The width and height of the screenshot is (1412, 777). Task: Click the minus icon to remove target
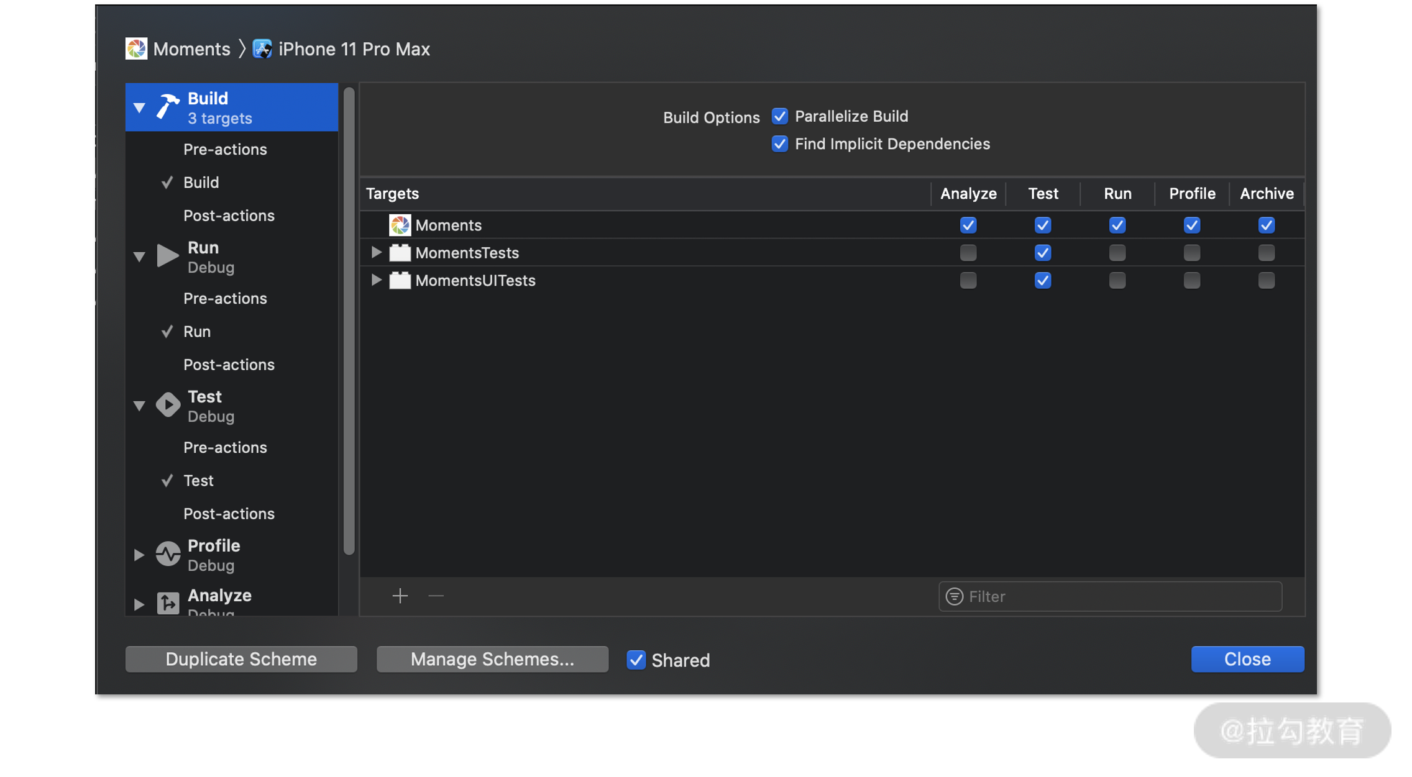pyautogui.click(x=436, y=596)
